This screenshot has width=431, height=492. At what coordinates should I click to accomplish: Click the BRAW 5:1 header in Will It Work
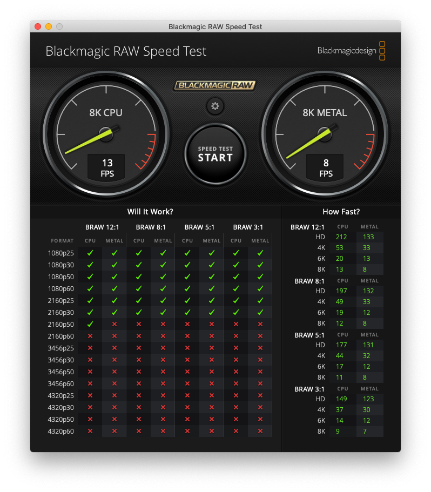click(199, 227)
